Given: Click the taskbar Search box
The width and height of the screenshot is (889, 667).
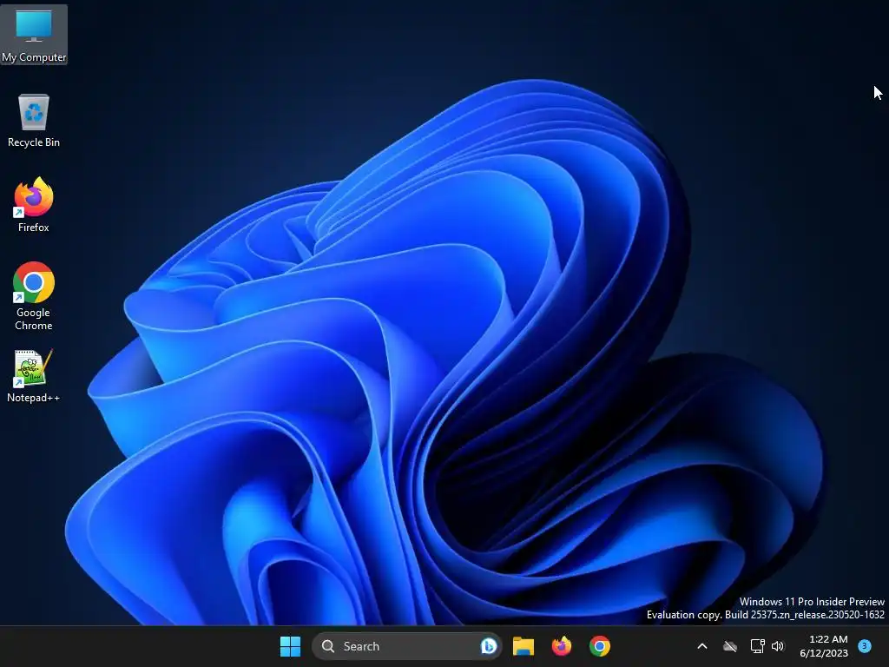Looking at the screenshot, I should 406,646.
